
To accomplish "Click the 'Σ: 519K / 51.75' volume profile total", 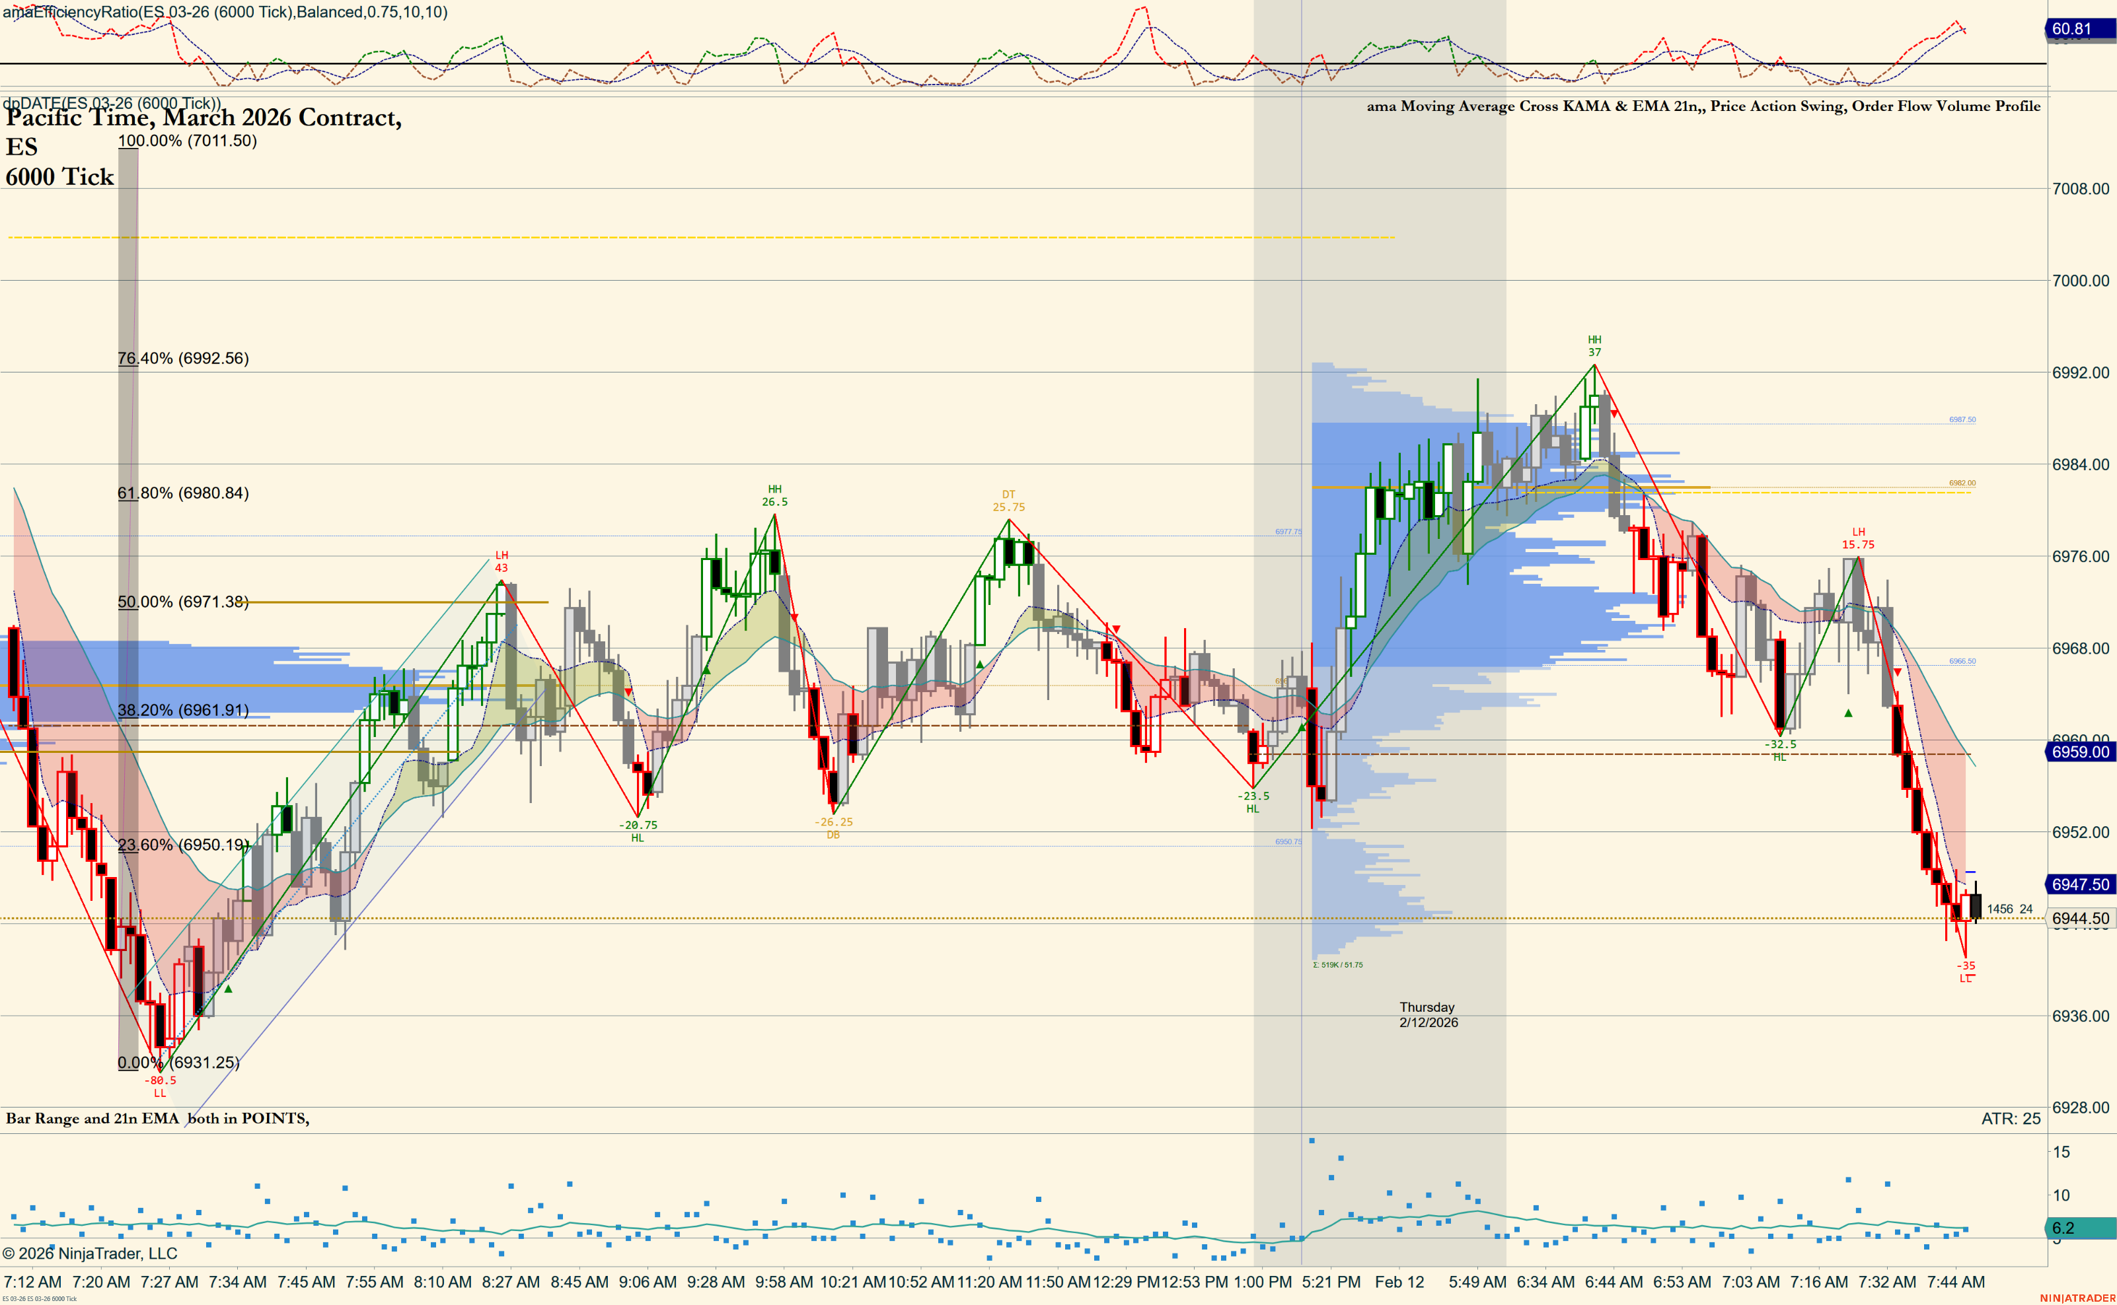I will click(x=1337, y=965).
